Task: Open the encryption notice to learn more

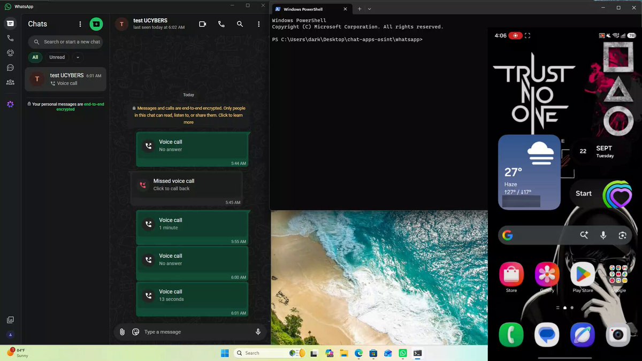Action: point(188,115)
